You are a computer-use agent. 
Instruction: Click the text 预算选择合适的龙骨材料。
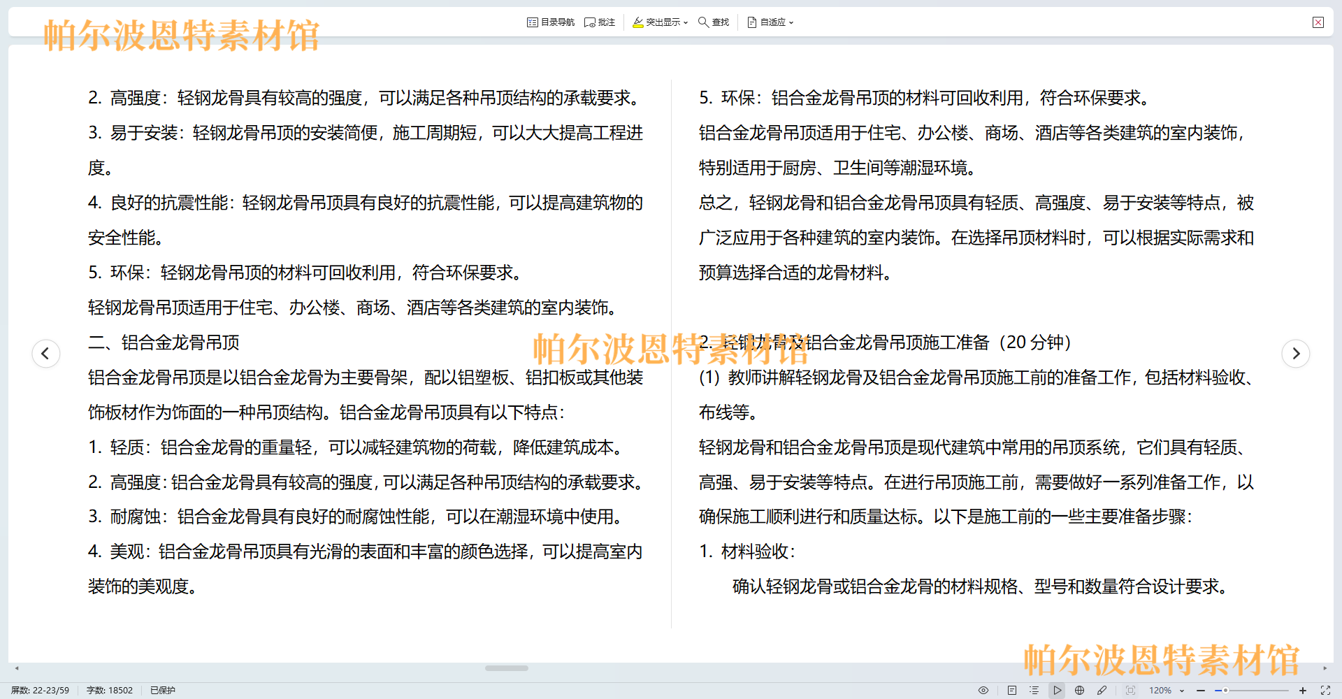[798, 273]
